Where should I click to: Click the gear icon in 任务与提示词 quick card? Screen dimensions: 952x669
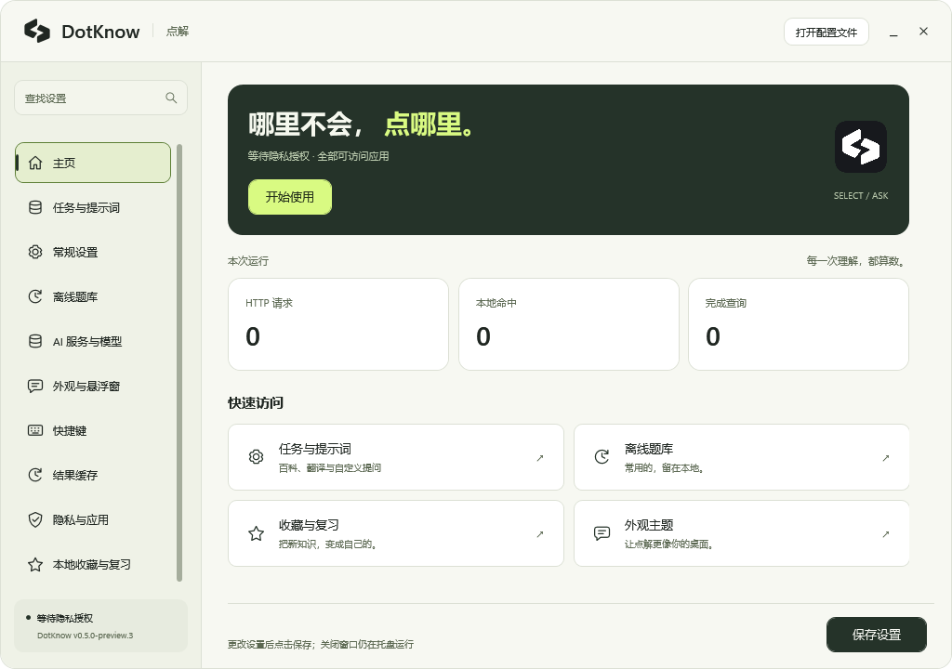(x=257, y=457)
